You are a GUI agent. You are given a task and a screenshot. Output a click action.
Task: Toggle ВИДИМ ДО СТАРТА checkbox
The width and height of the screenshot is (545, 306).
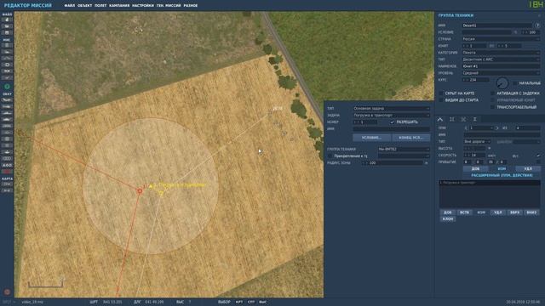tap(441, 100)
